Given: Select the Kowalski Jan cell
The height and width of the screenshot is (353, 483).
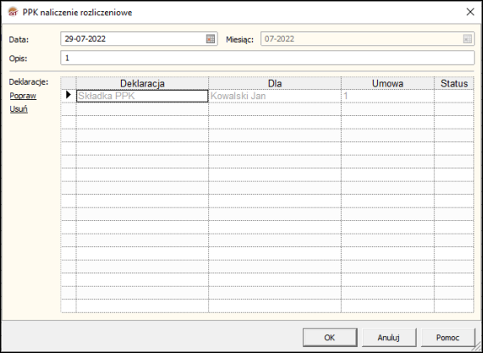Looking at the screenshot, I should (275, 96).
